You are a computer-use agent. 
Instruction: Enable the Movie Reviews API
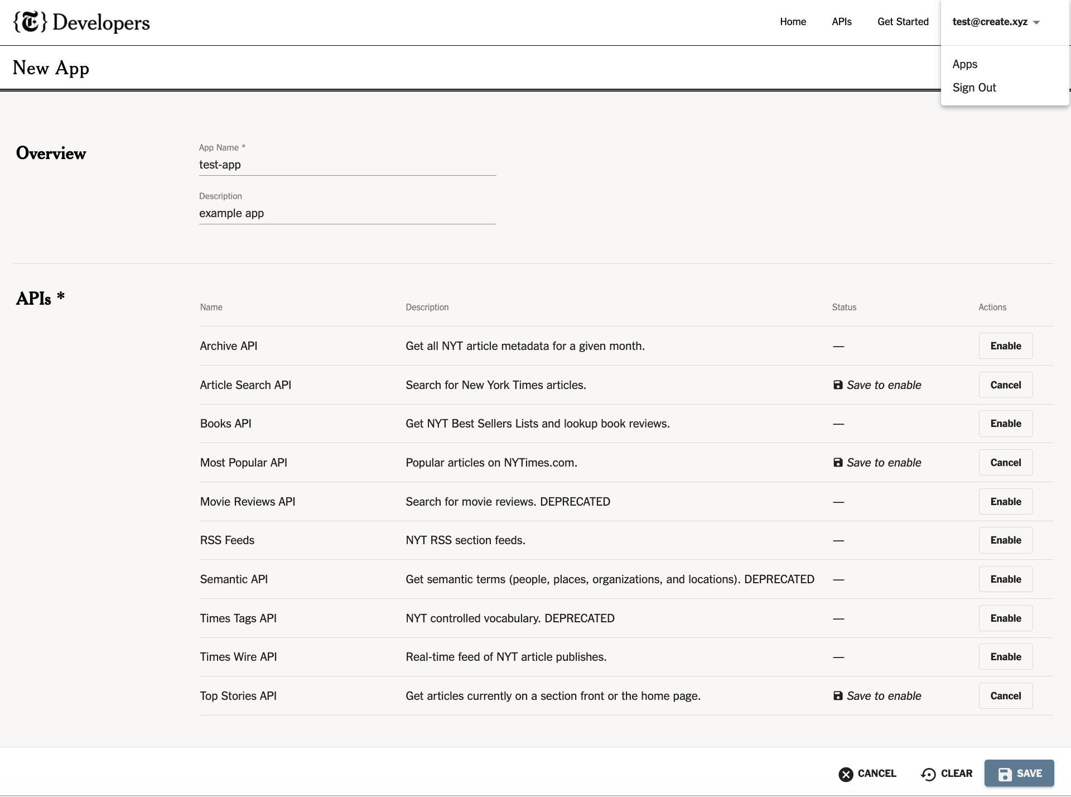click(1006, 502)
